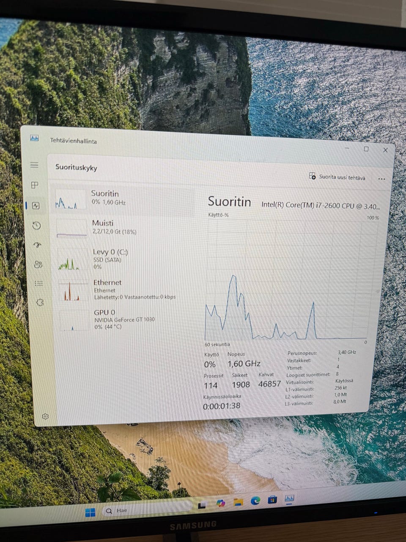The image size is (406, 542).
Task: Launch Microsoft Edge from the taskbar
Action: pyautogui.click(x=255, y=501)
